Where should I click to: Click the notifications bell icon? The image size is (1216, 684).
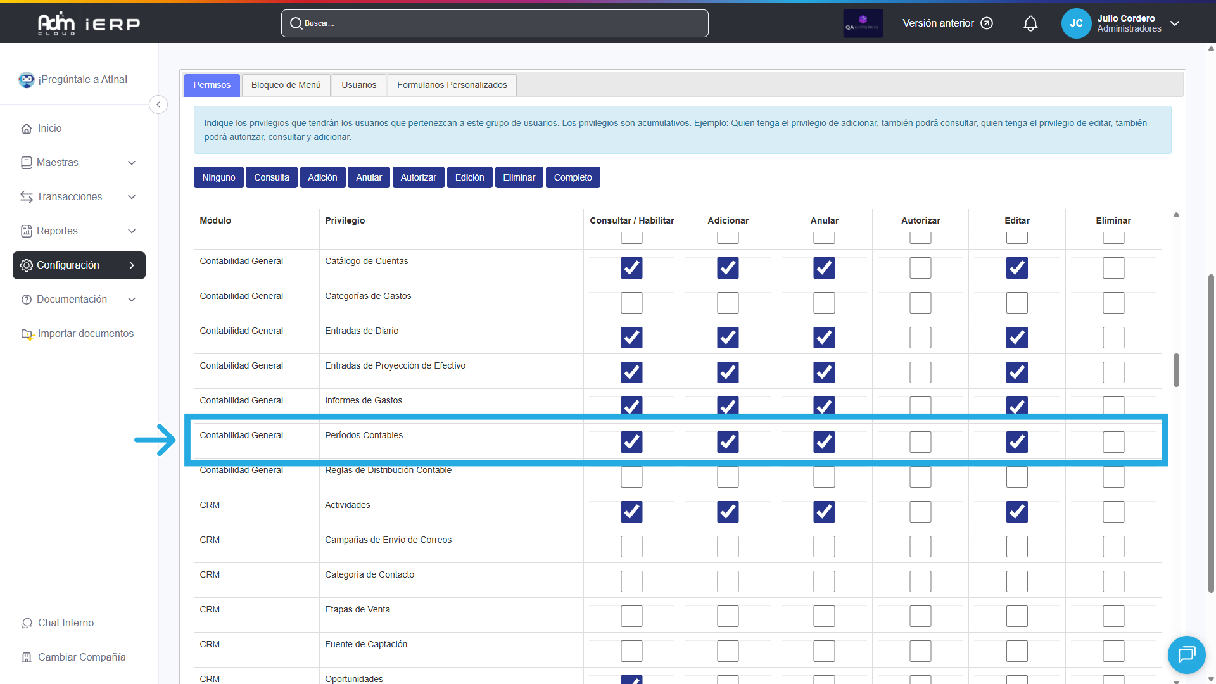(1030, 23)
